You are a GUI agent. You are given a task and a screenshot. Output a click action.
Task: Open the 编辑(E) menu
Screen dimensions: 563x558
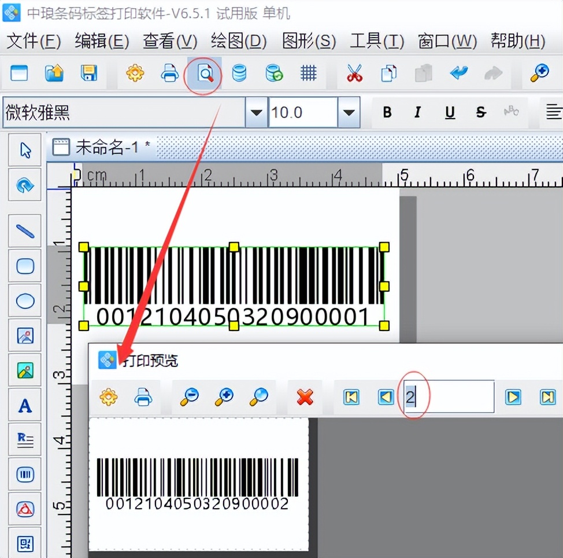[x=102, y=41]
